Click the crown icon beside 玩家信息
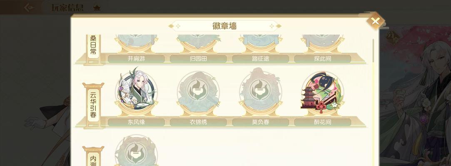 pos(97,8)
